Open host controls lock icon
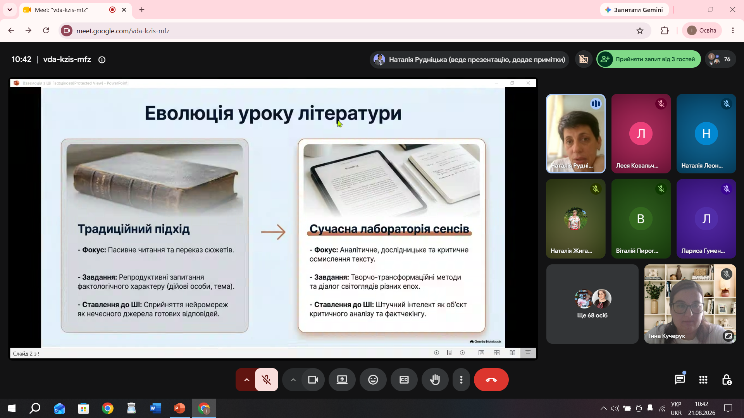Viewport: 744px width, 418px height. pos(727,380)
